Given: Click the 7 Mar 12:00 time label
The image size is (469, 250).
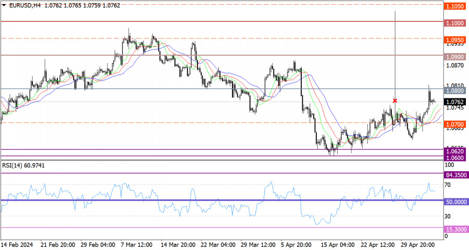Looking at the screenshot, I should pos(137,245).
